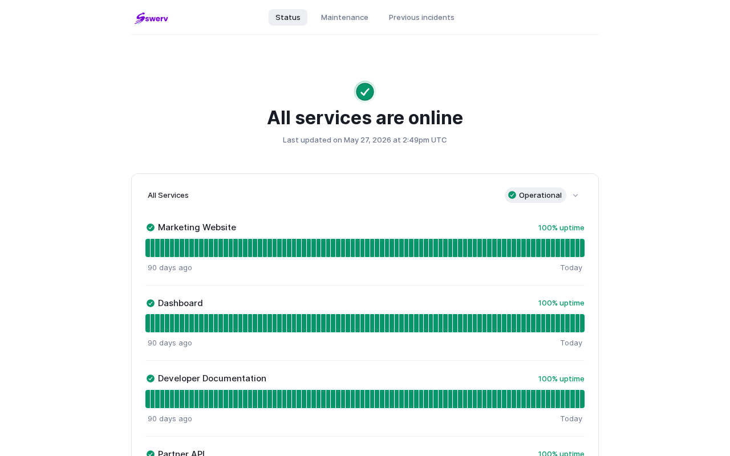Click the All Services group header
Viewport: 730px width, 456px height.
pyautogui.click(x=168, y=195)
